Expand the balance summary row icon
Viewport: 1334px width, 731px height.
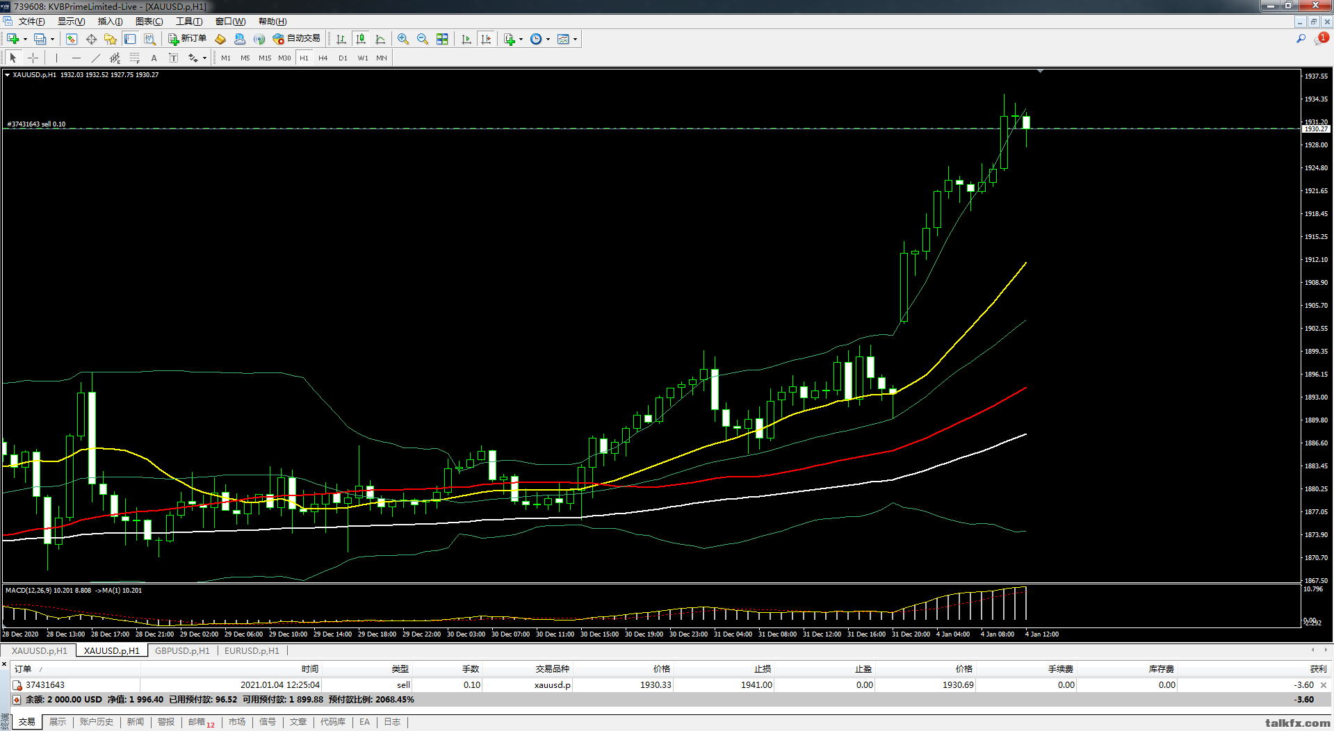point(17,700)
